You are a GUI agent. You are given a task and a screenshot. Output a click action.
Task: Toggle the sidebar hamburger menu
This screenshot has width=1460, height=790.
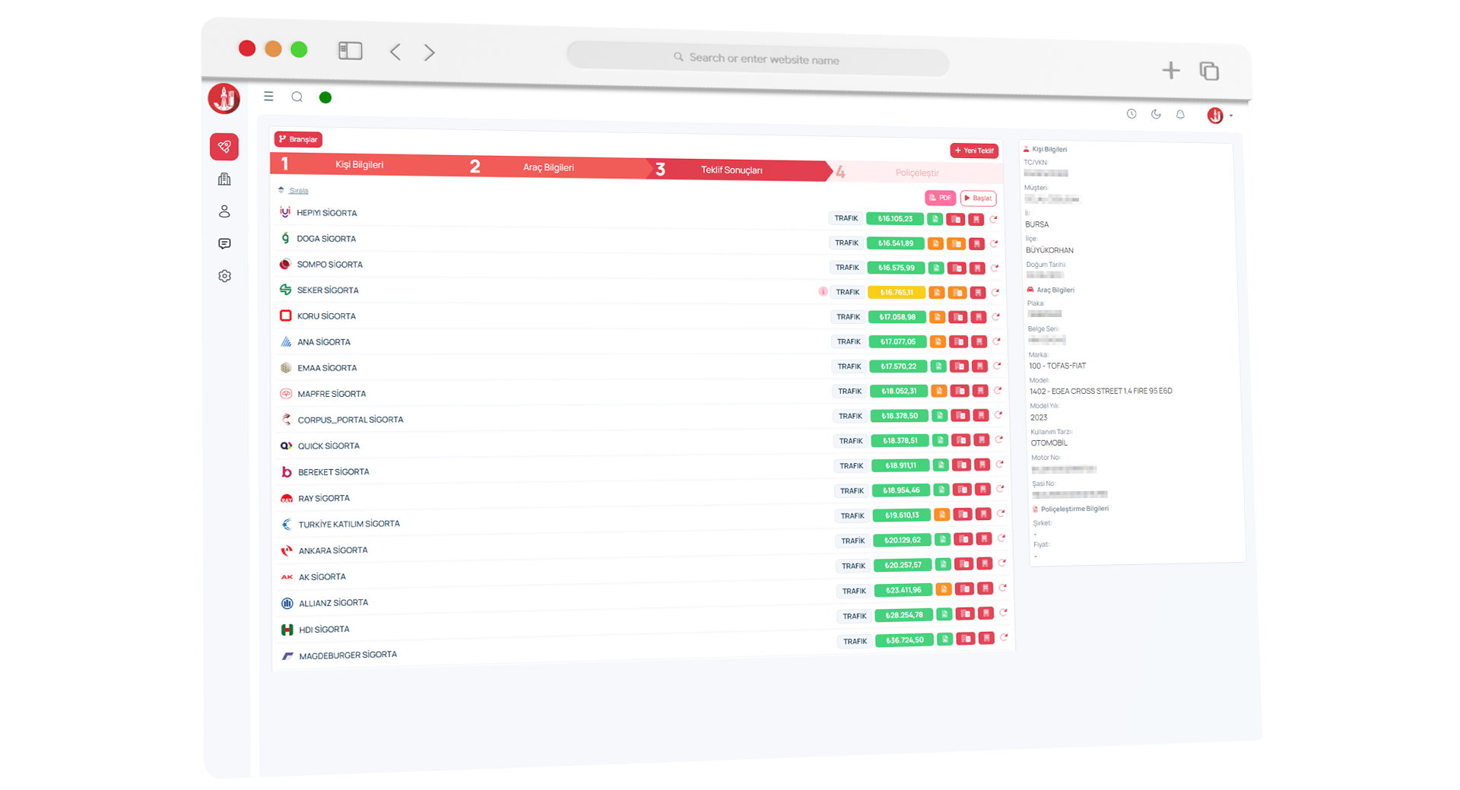pyautogui.click(x=268, y=97)
